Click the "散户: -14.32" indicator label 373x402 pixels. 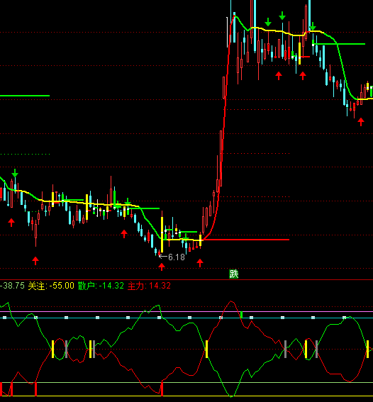[x=101, y=286]
